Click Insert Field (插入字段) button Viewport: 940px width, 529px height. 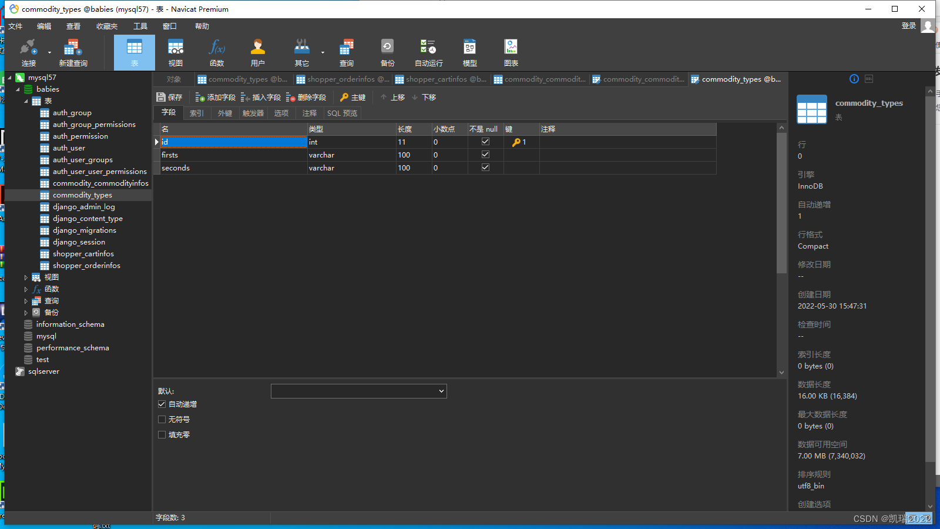point(261,97)
